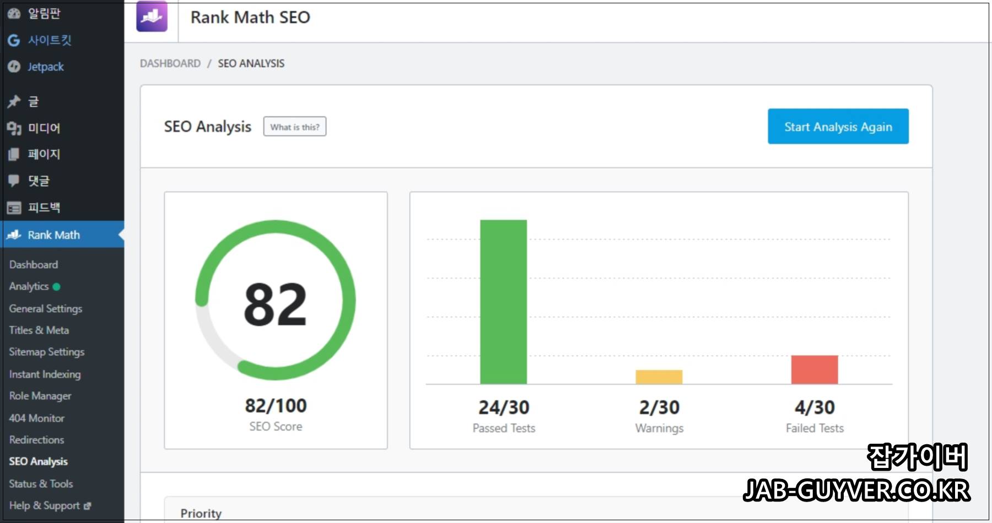Click the comment bubble icon beside 댓글
The image size is (992, 523).
(14, 181)
